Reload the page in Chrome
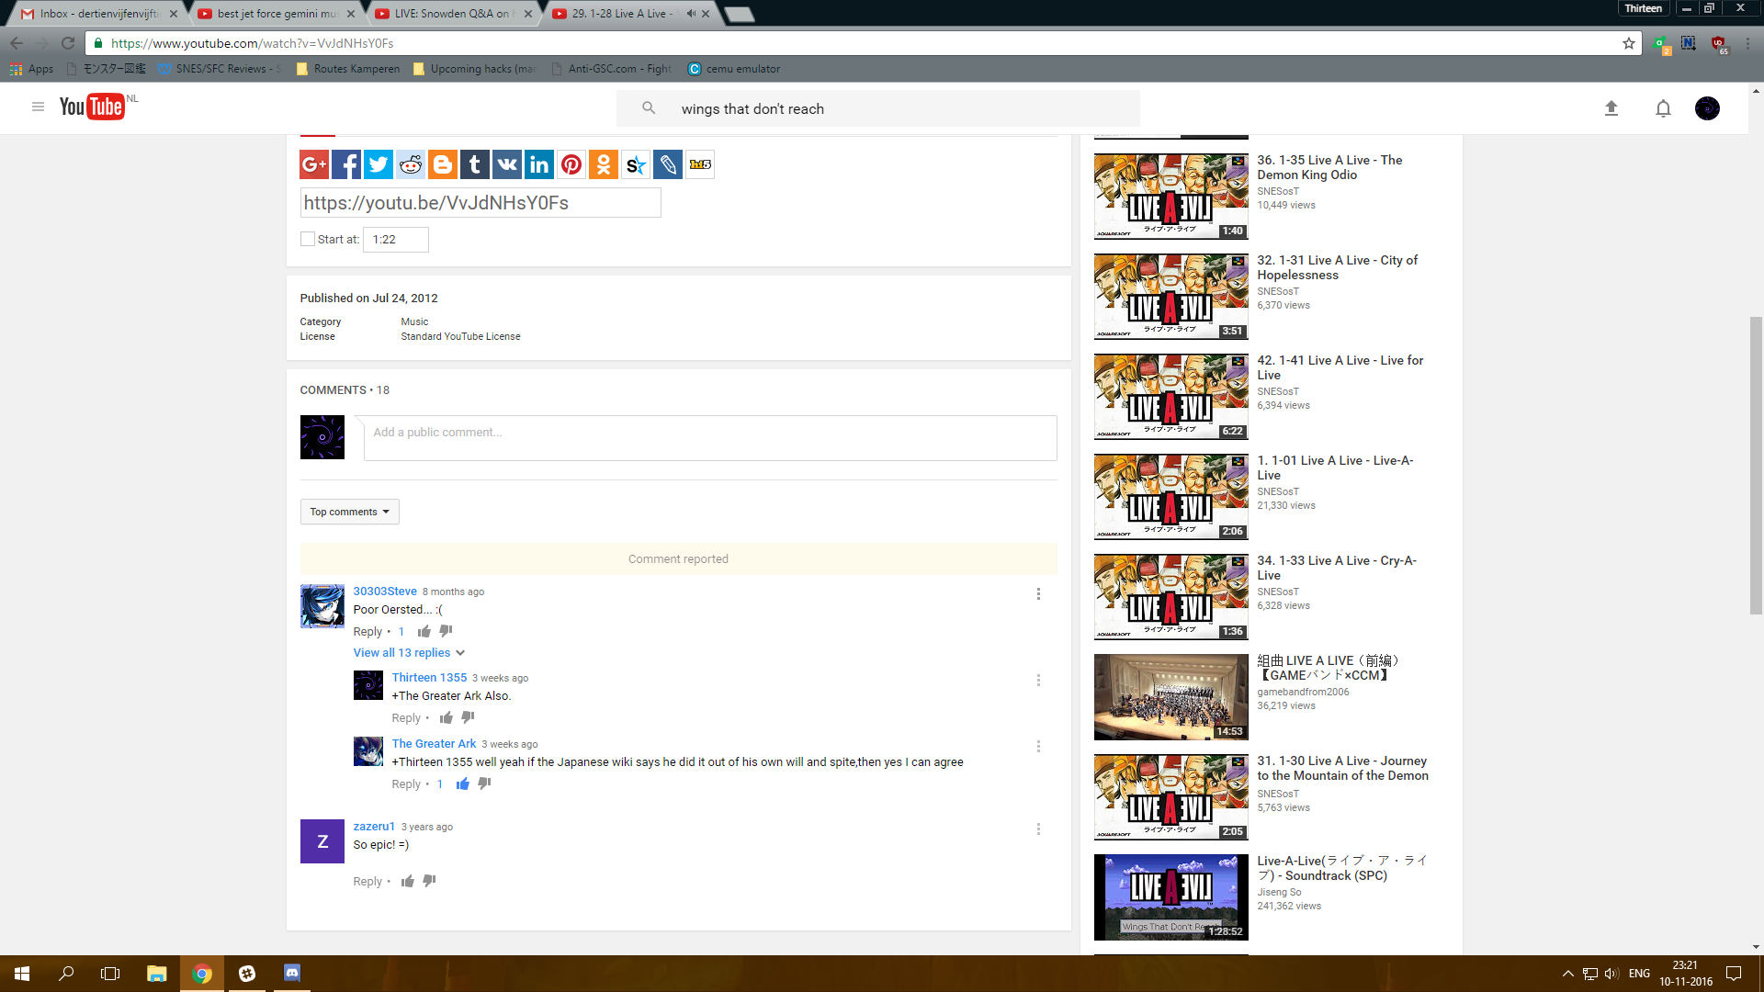The height and width of the screenshot is (992, 1764). pos(68,43)
